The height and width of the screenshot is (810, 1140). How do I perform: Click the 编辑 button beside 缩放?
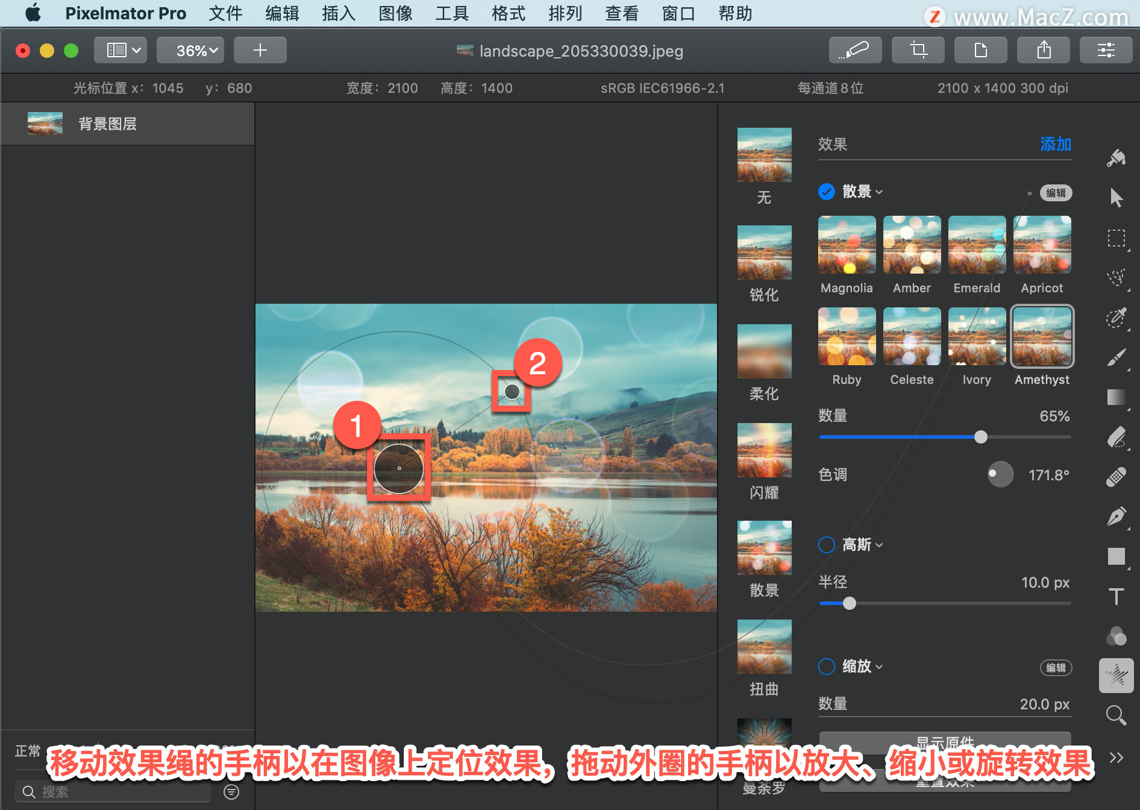pyautogui.click(x=1056, y=667)
